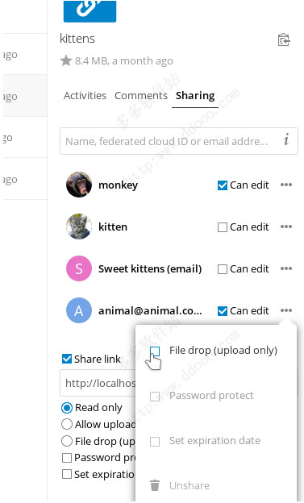Click the info icon in share search field
This screenshot has height=503, width=304.
(286, 140)
